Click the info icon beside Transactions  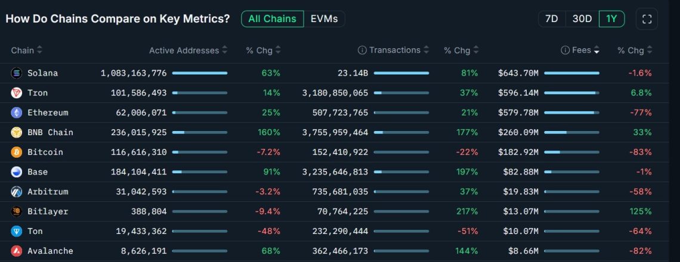(x=361, y=51)
